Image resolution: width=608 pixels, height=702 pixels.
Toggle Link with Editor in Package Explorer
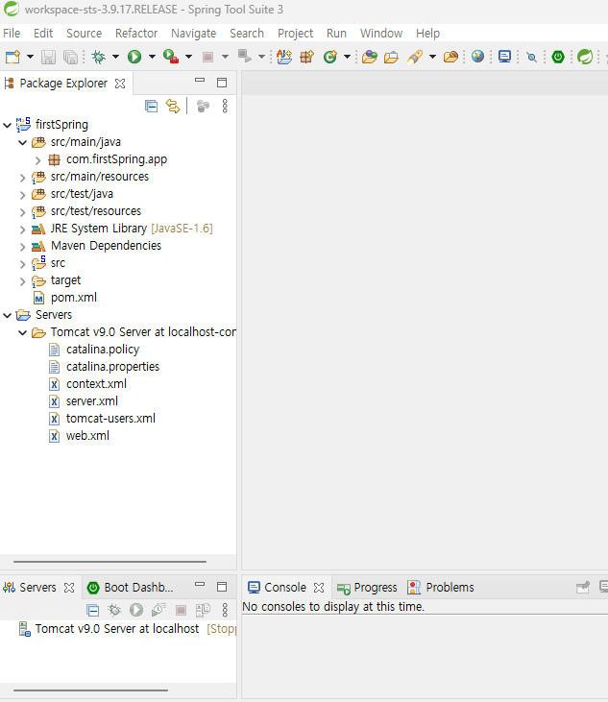[173, 106]
